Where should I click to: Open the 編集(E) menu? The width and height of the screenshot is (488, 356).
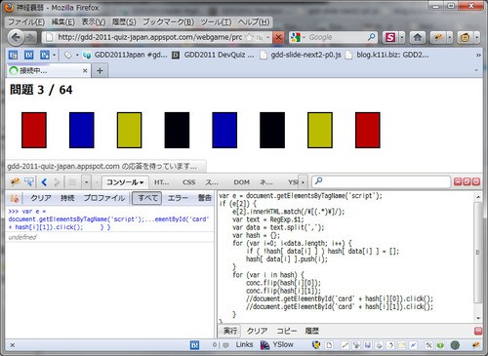(62, 22)
